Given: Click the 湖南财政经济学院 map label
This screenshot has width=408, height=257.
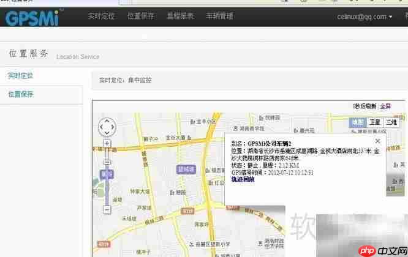Looking at the screenshot, I should click(x=271, y=244).
